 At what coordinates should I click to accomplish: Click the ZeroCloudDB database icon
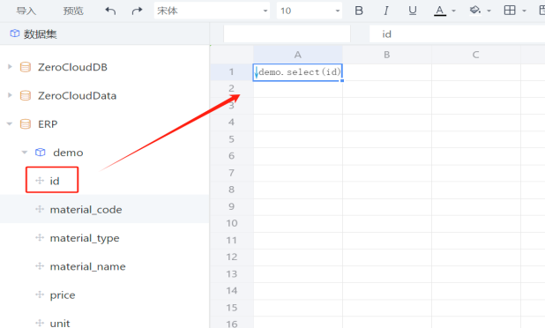(26, 67)
